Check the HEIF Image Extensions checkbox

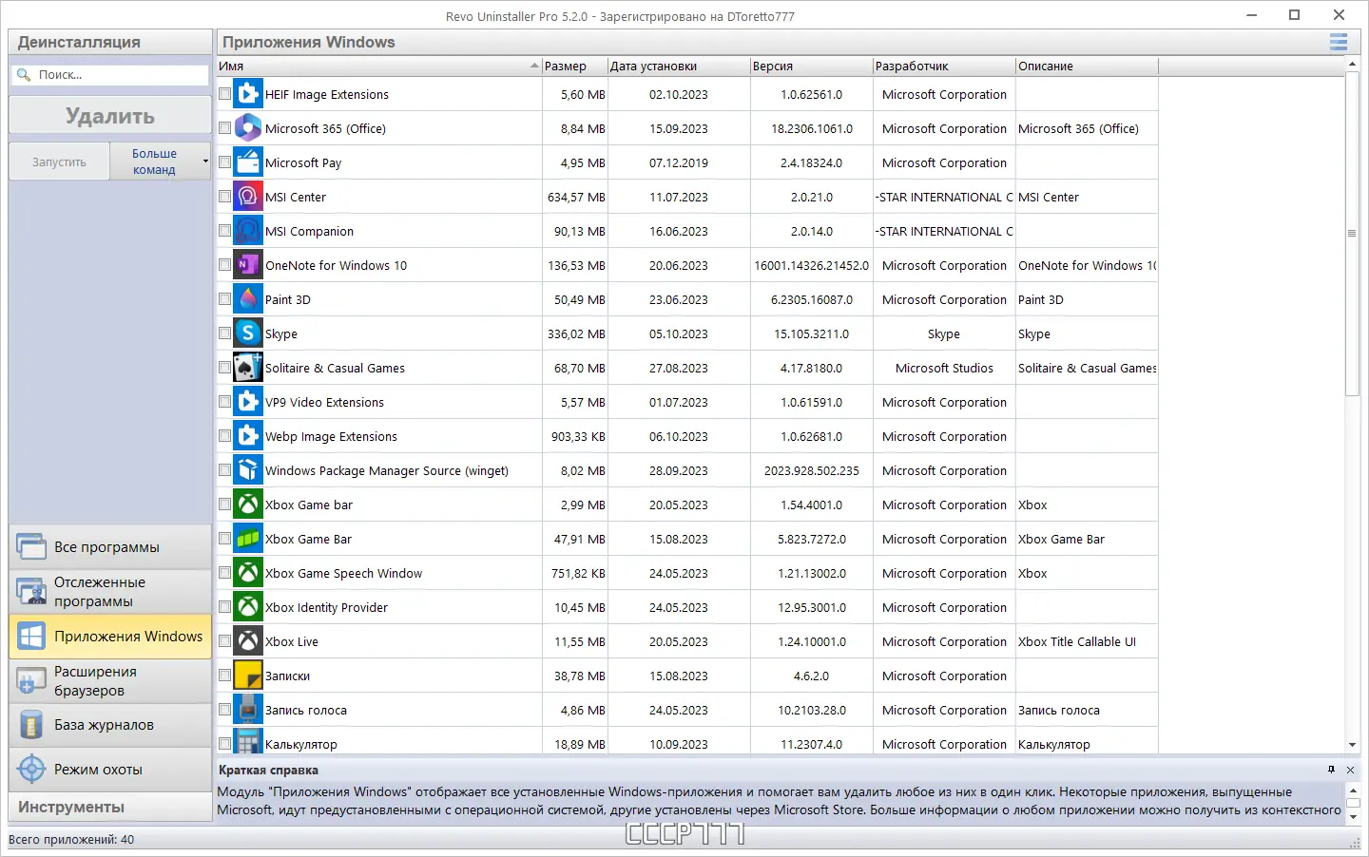(x=224, y=94)
